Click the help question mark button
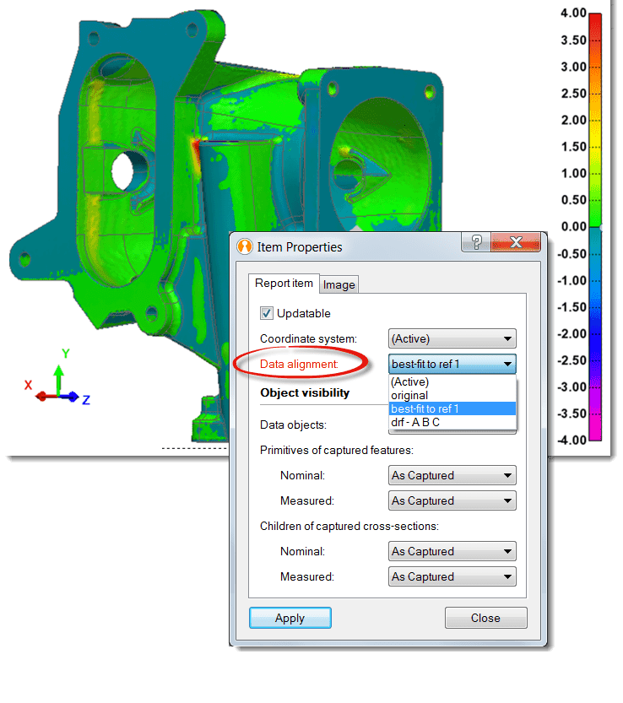The image size is (623, 703). click(x=476, y=244)
